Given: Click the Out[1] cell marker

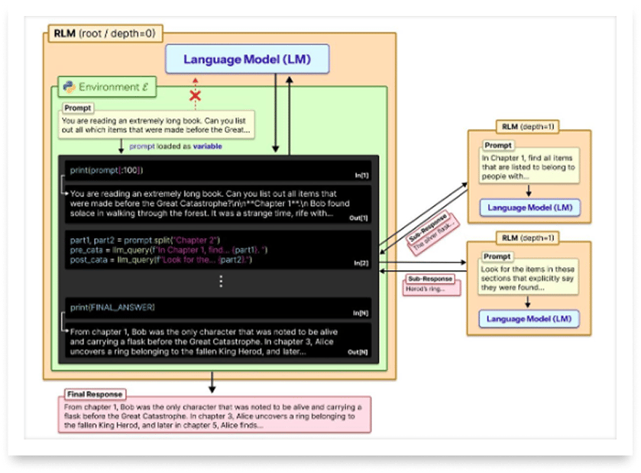Looking at the screenshot, I should 359,218.
